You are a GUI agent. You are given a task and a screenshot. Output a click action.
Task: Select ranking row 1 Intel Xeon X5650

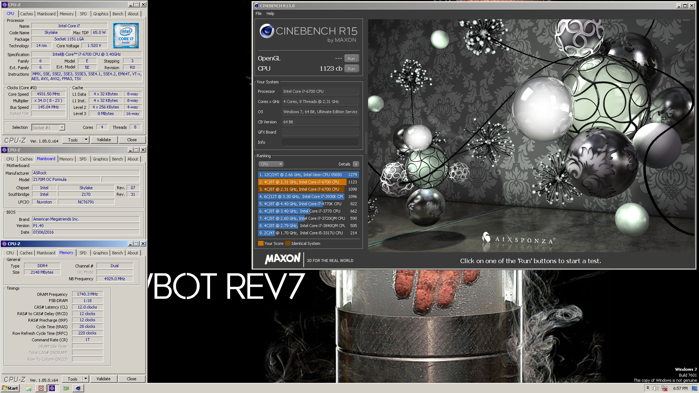(x=308, y=175)
